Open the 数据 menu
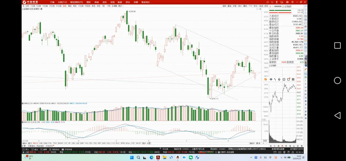 [x=120, y=2]
